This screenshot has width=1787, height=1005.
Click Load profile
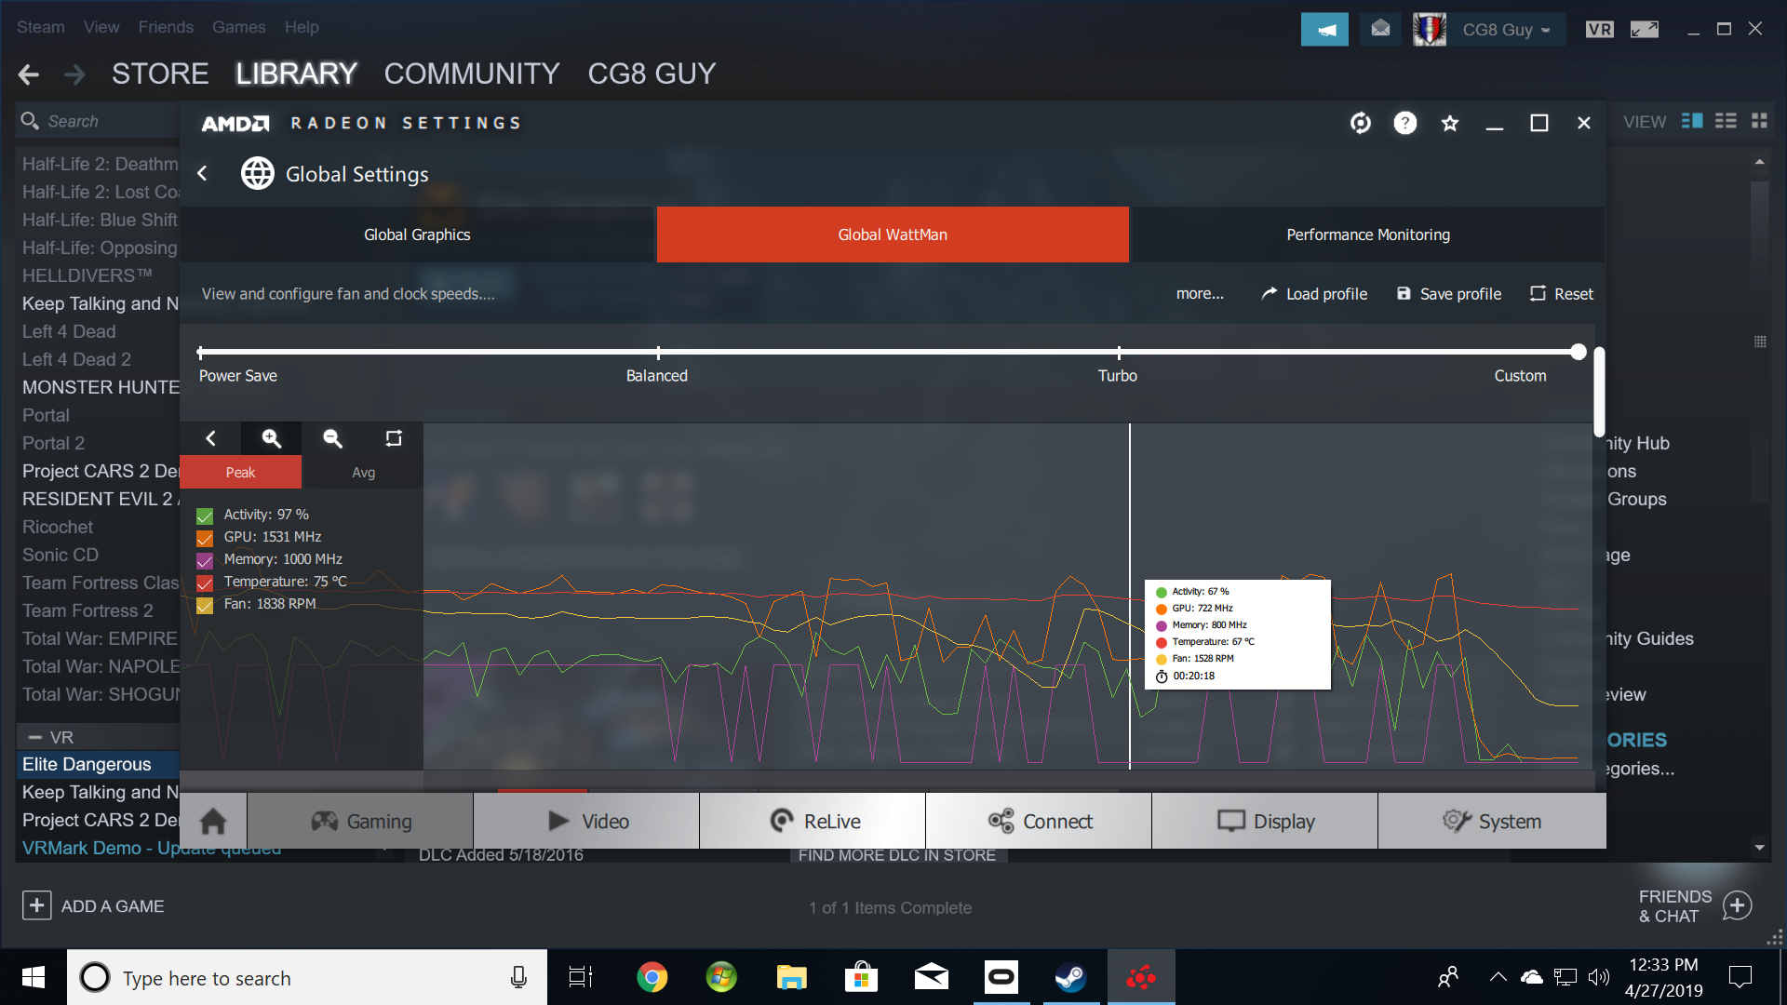(x=1314, y=294)
